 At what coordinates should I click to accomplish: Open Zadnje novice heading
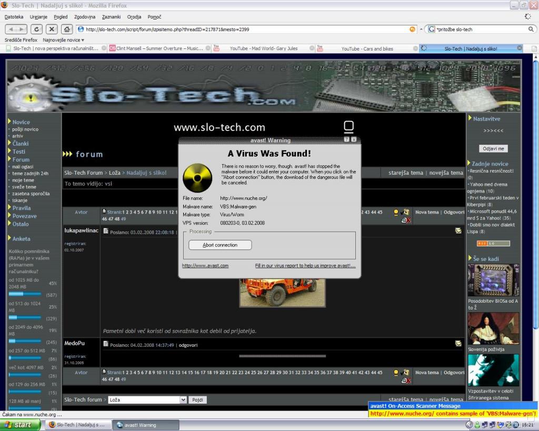click(490, 164)
